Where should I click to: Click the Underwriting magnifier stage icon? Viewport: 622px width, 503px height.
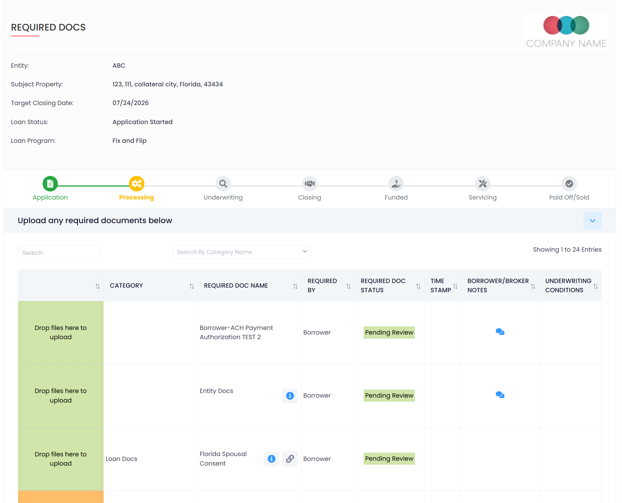[223, 184]
